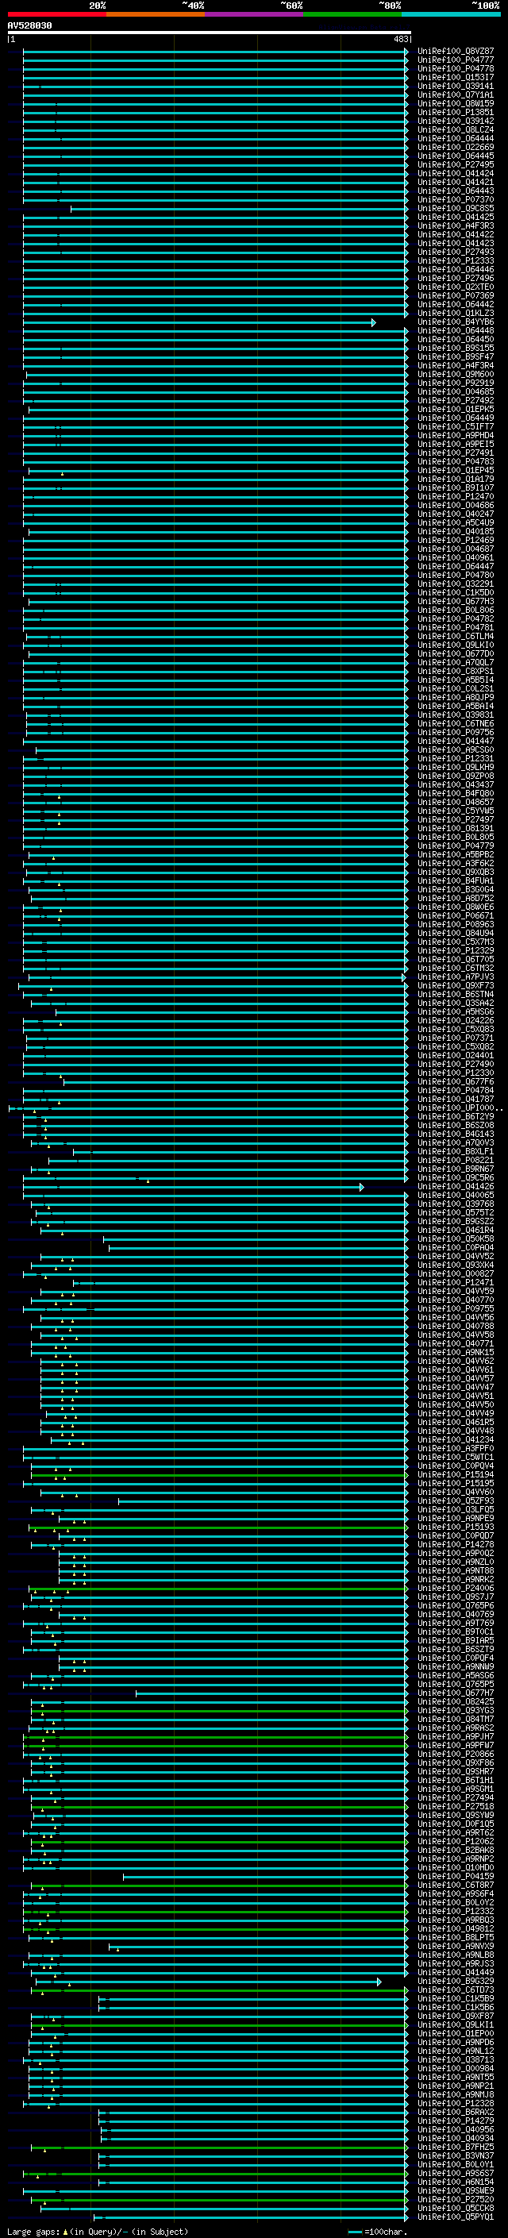Click the orange ~40% identity legend segment
The width and height of the screenshot is (508, 2238).
tap(156, 14)
